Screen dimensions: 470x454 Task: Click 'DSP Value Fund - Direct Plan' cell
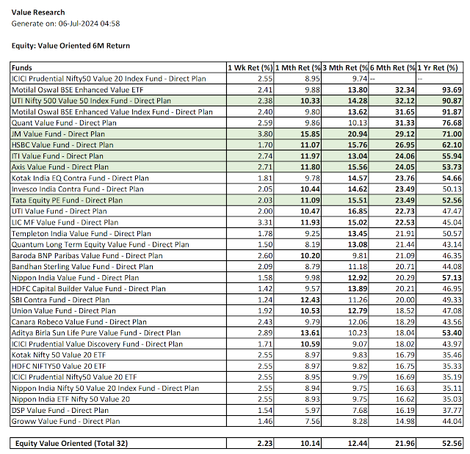click(118, 410)
